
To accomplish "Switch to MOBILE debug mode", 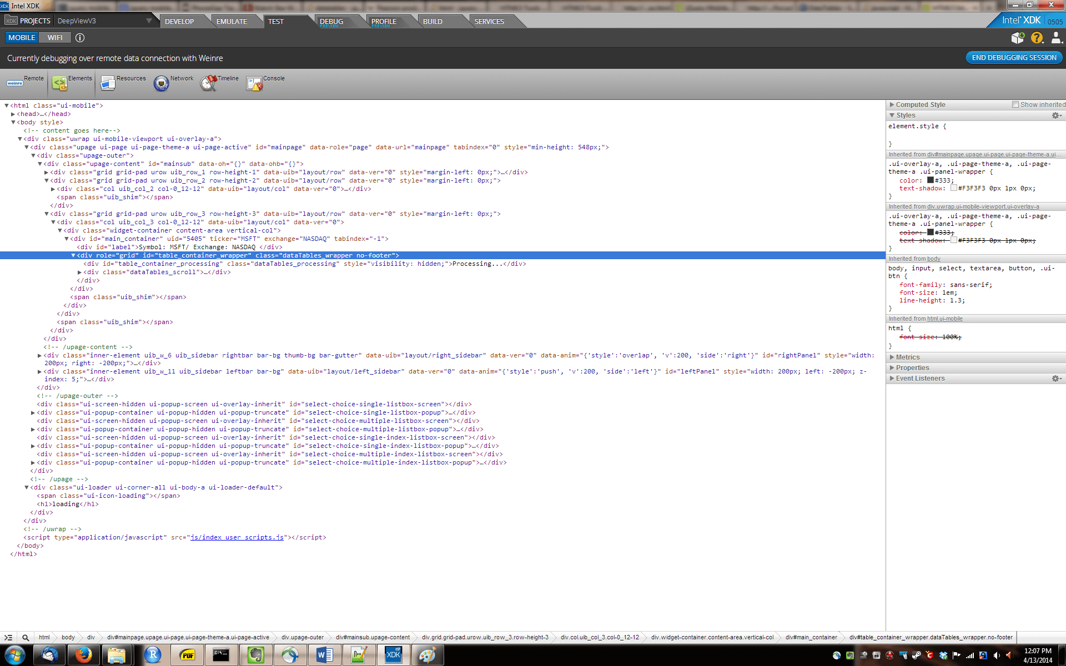I will (22, 38).
